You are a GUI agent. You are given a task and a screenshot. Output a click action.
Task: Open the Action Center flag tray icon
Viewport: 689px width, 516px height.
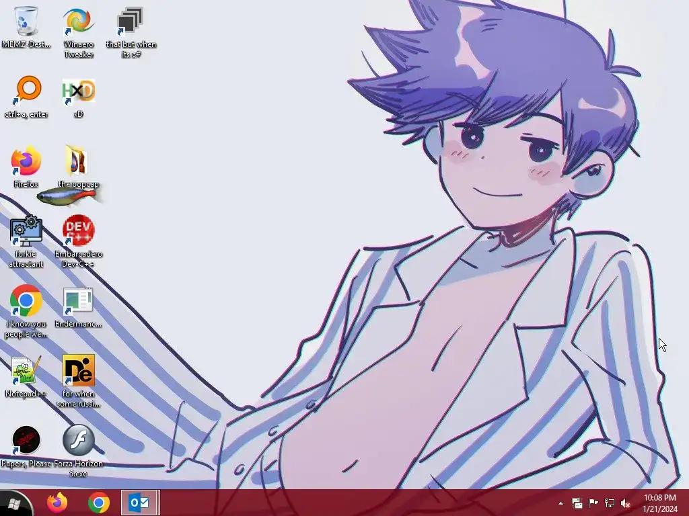point(593,503)
